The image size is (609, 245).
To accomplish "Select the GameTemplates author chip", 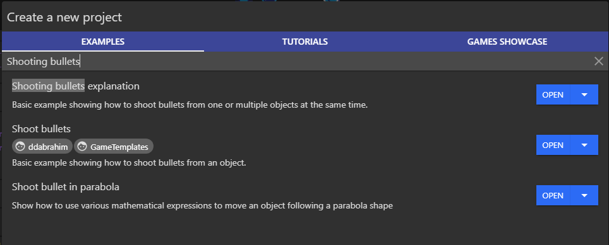I will coord(114,147).
